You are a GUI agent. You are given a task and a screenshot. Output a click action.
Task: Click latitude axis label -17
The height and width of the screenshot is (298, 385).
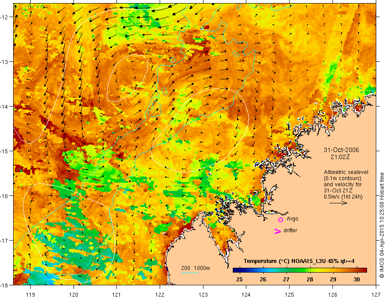pyautogui.click(x=4, y=240)
